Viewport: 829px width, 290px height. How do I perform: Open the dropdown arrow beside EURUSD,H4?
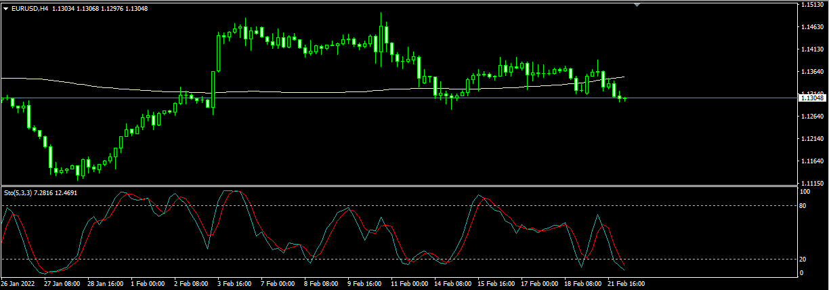pyautogui.click(x=6, y=8)
